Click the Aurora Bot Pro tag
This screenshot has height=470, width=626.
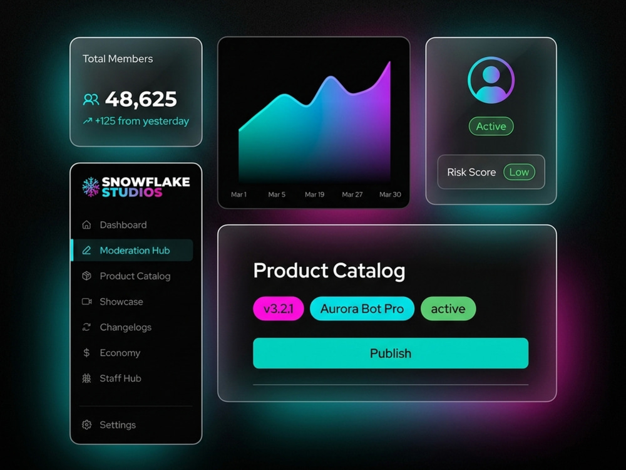click(362, 308)
